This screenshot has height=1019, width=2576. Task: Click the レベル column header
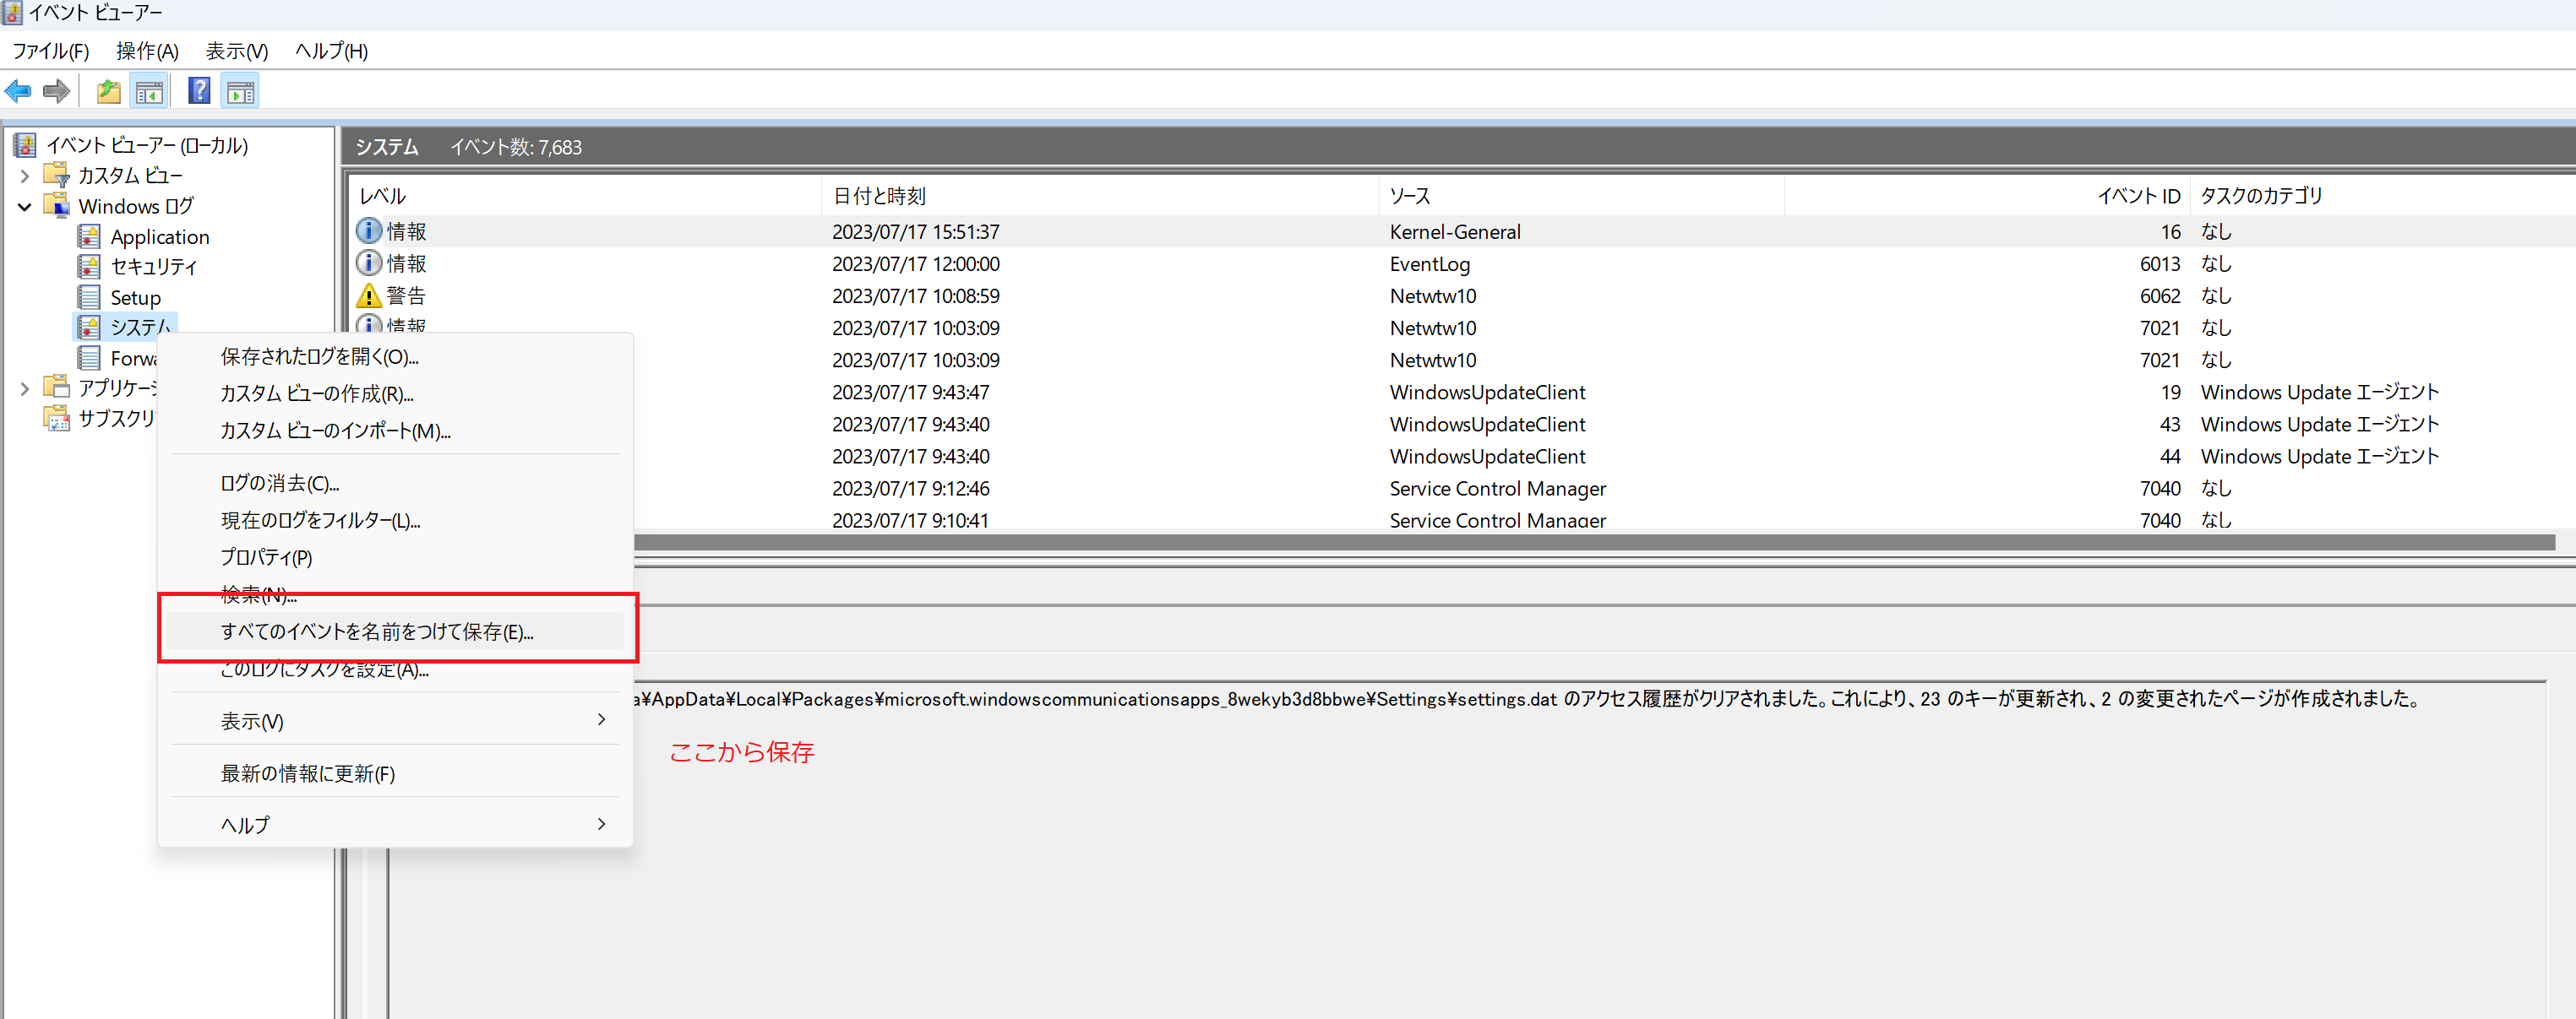pos(584,196)
